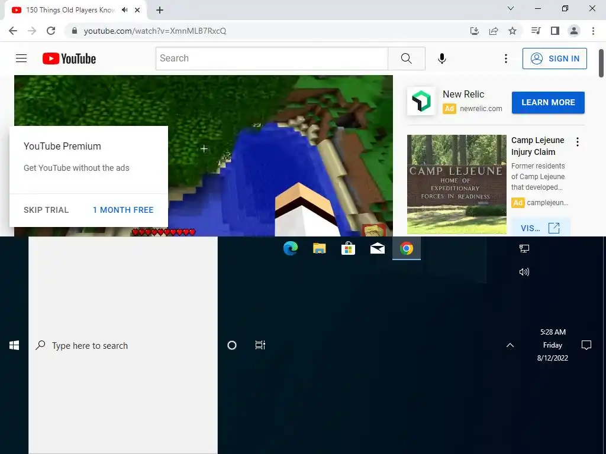Open Task View on the taskbar
The image size is (606, 454).
(260, 345)
